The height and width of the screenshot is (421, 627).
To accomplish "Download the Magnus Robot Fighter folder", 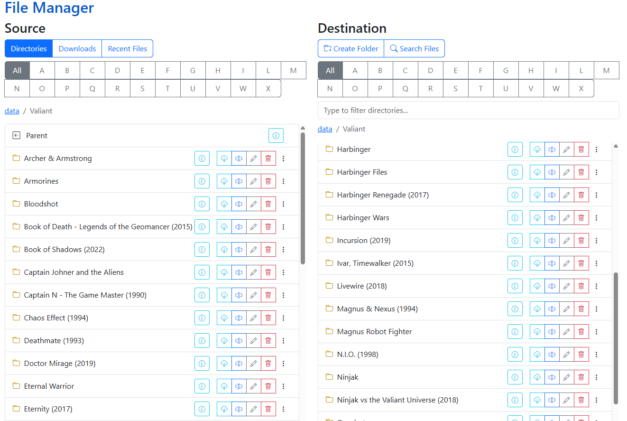I will [537, 331].
